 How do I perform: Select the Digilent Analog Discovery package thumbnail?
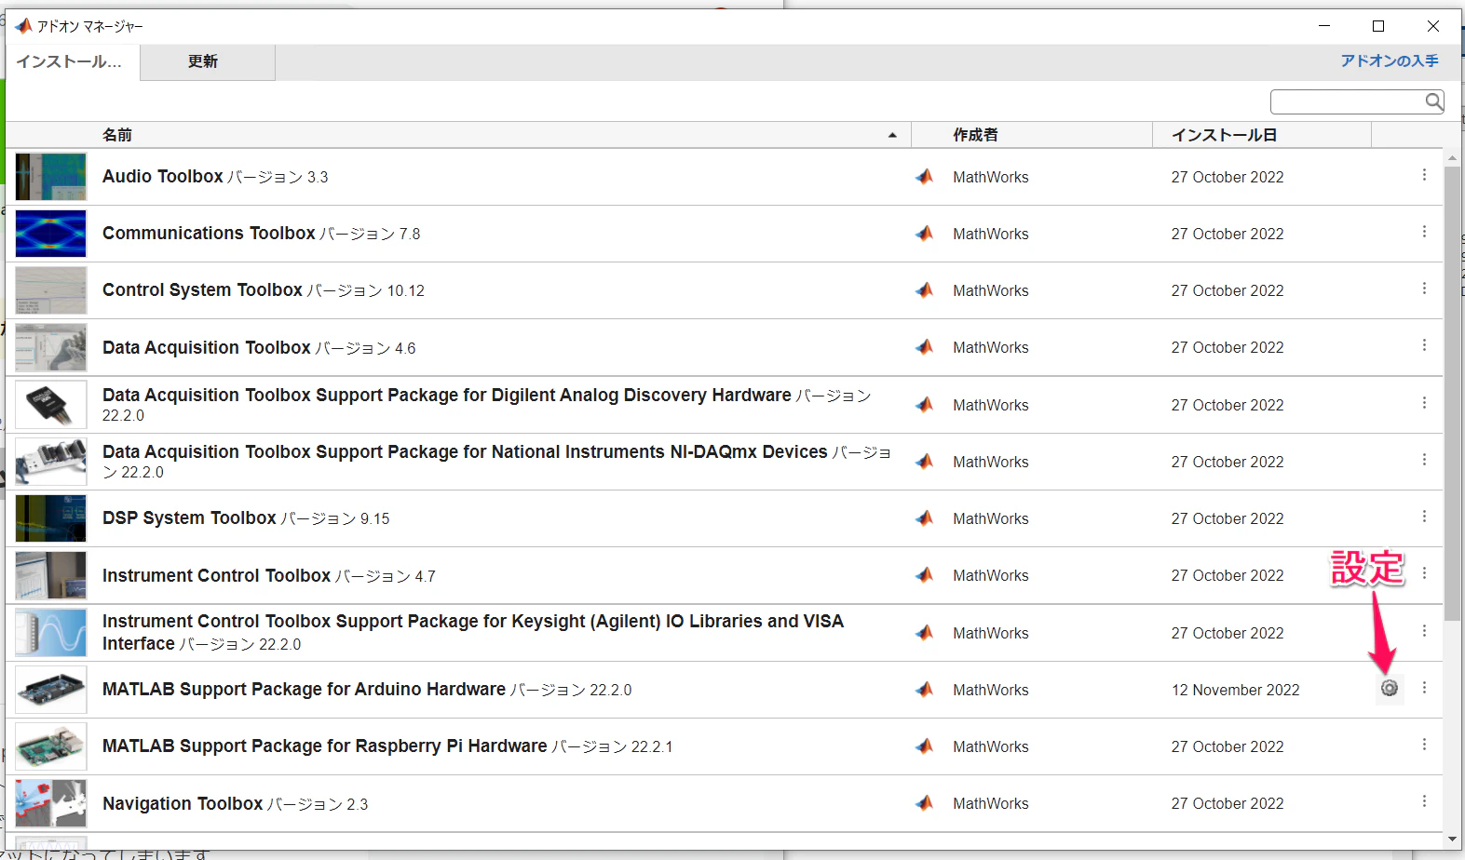[x=51, y=405]
